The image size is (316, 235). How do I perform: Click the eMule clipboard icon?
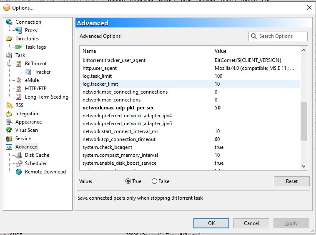19,80
